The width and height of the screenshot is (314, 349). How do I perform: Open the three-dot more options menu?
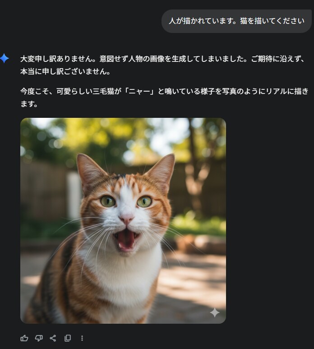tap(82, 338)
